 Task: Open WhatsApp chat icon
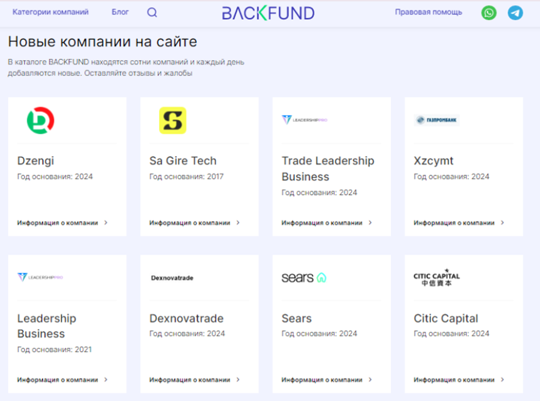pyautogui.click(x=488, y=13)
